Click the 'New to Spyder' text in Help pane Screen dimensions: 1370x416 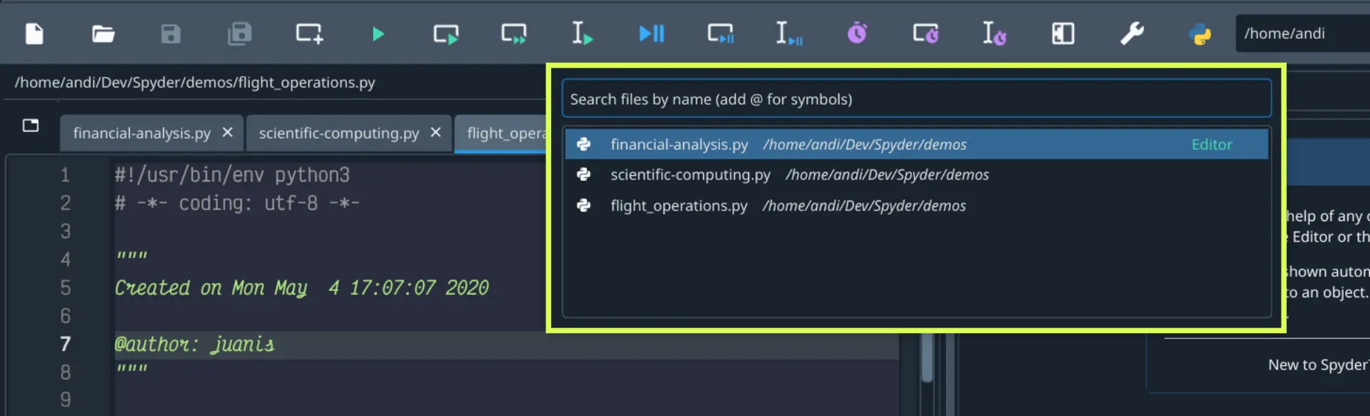pyautogui.click(x=1318, y=364)
